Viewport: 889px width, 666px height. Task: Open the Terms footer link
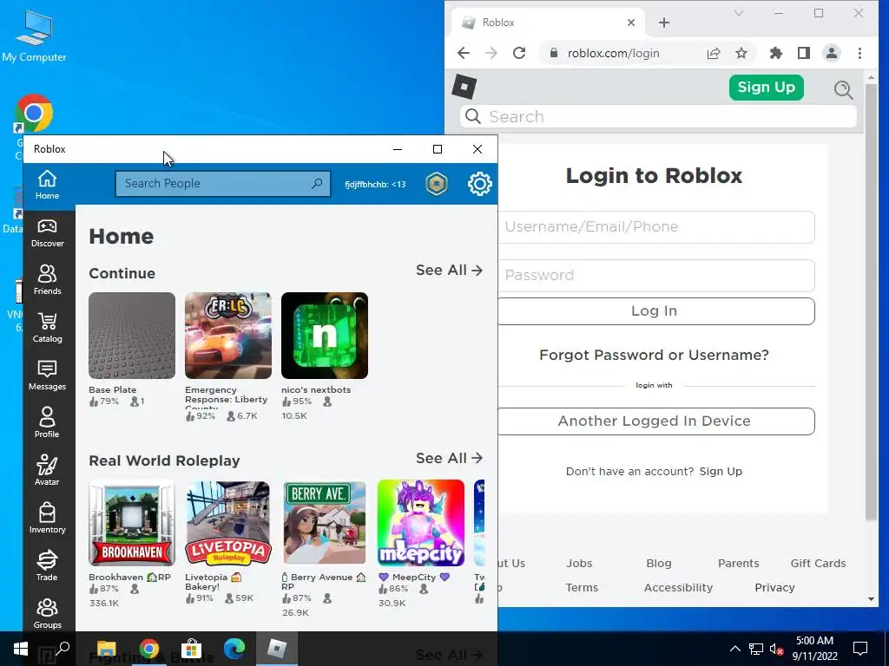(582, 588)
